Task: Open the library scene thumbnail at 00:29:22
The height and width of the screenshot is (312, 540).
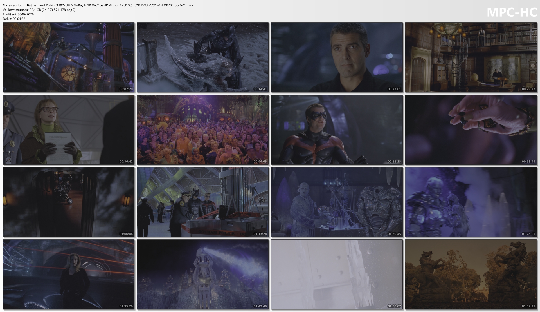Action: pos(471,57)
